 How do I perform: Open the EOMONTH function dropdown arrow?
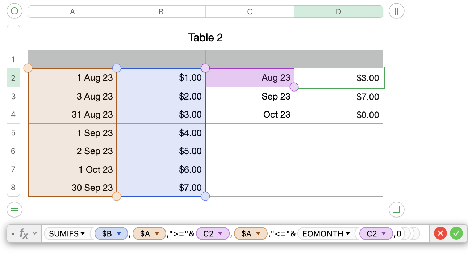click(x=348, y=234)
